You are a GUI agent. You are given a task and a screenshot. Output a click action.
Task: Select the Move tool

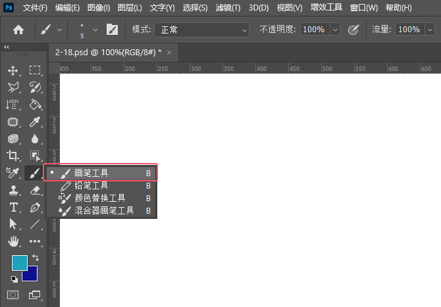pos(13,70)
